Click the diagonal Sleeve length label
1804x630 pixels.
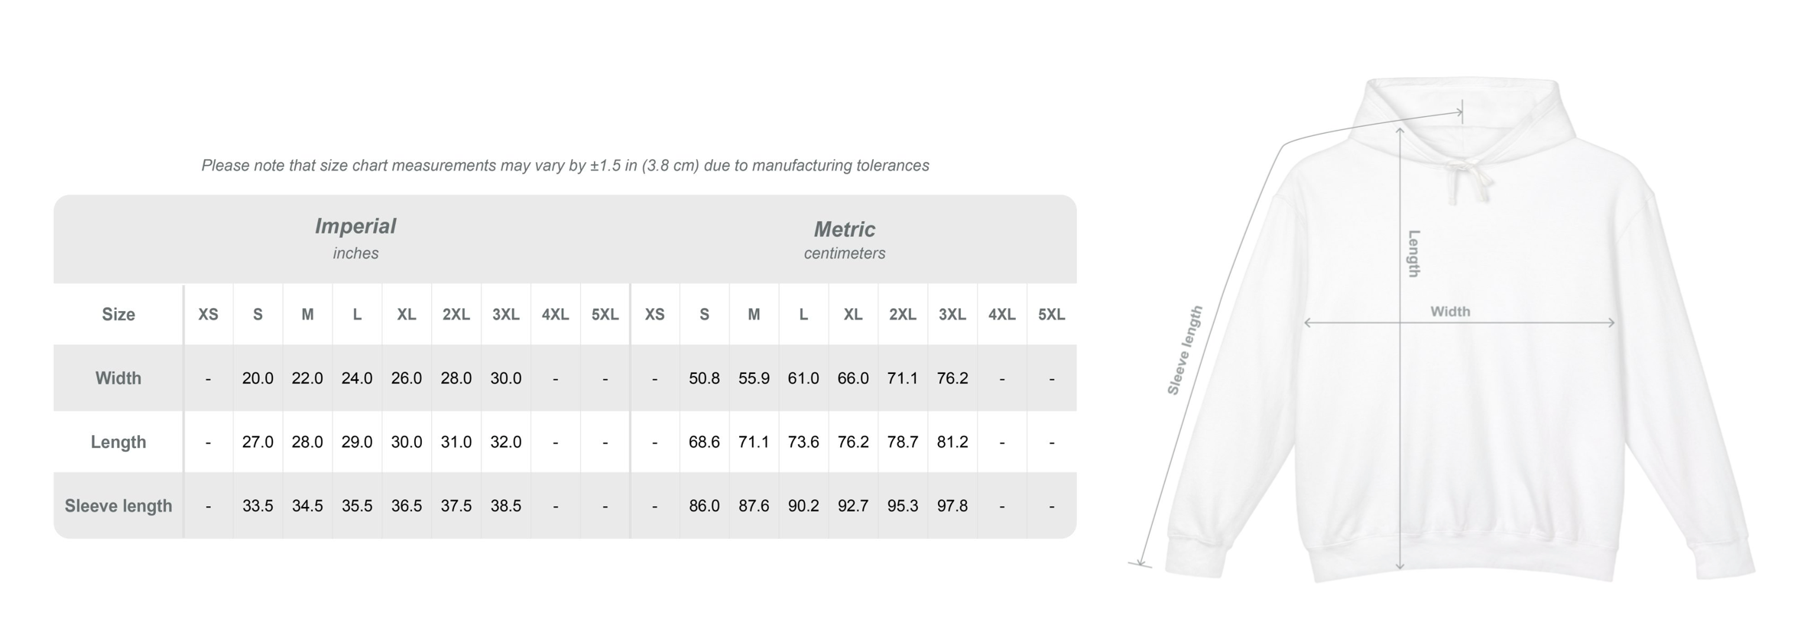(x=1185, y=350)
